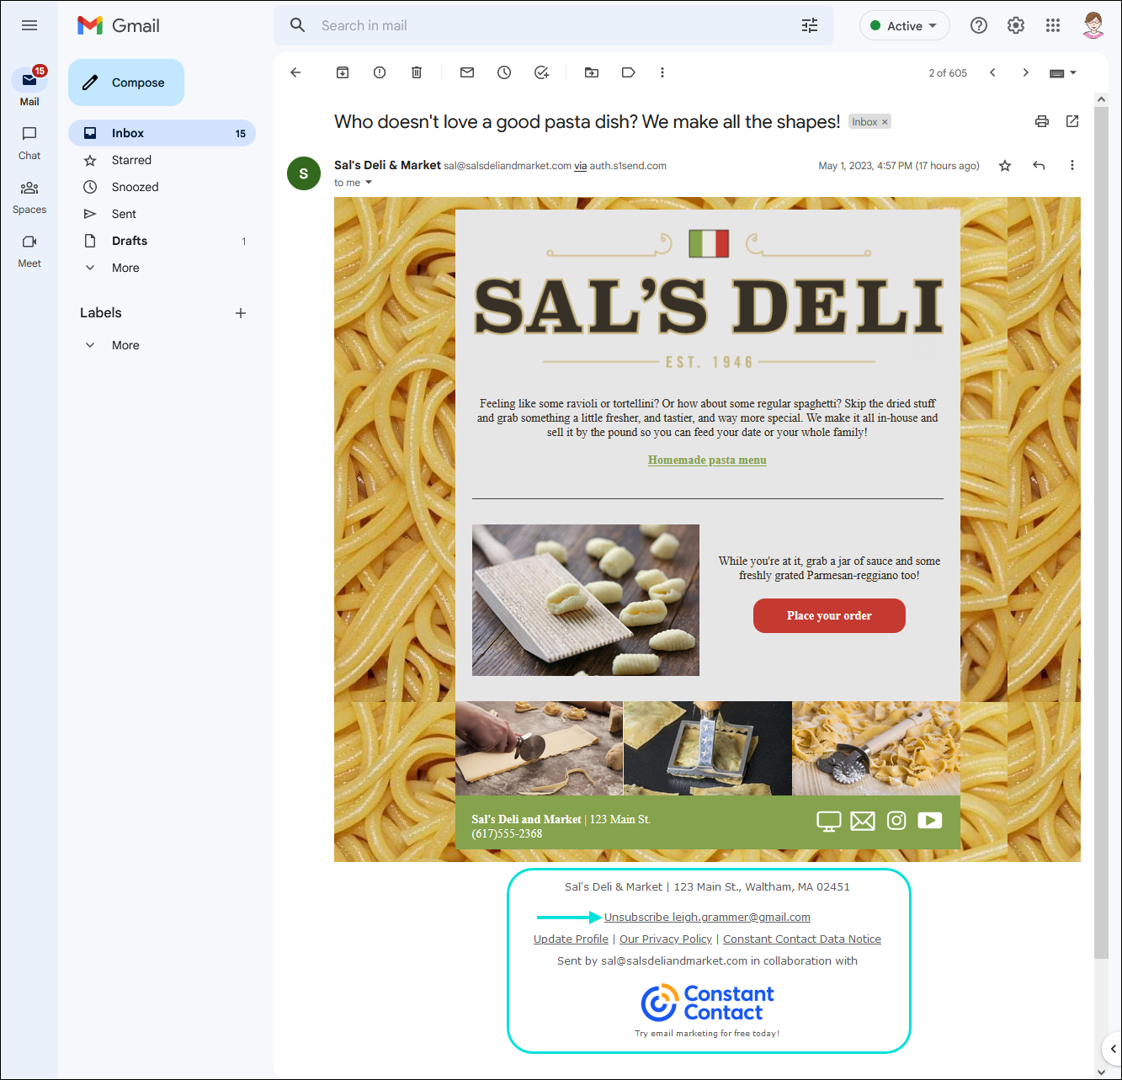The image size is (1122, 1080).
Task: Show search options filter icon
Action: pyautogui.click(x=810, y=25)
